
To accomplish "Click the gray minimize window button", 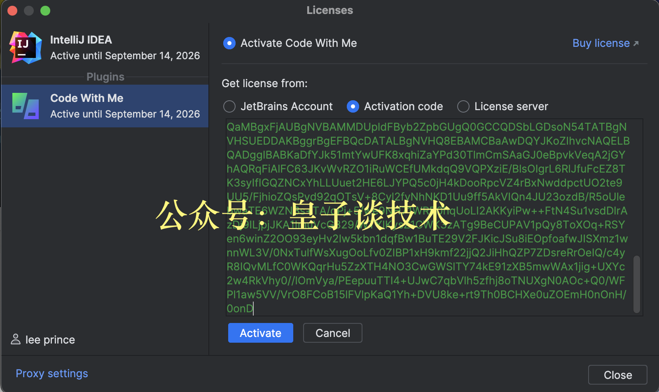I will click(x=29, y=11).
